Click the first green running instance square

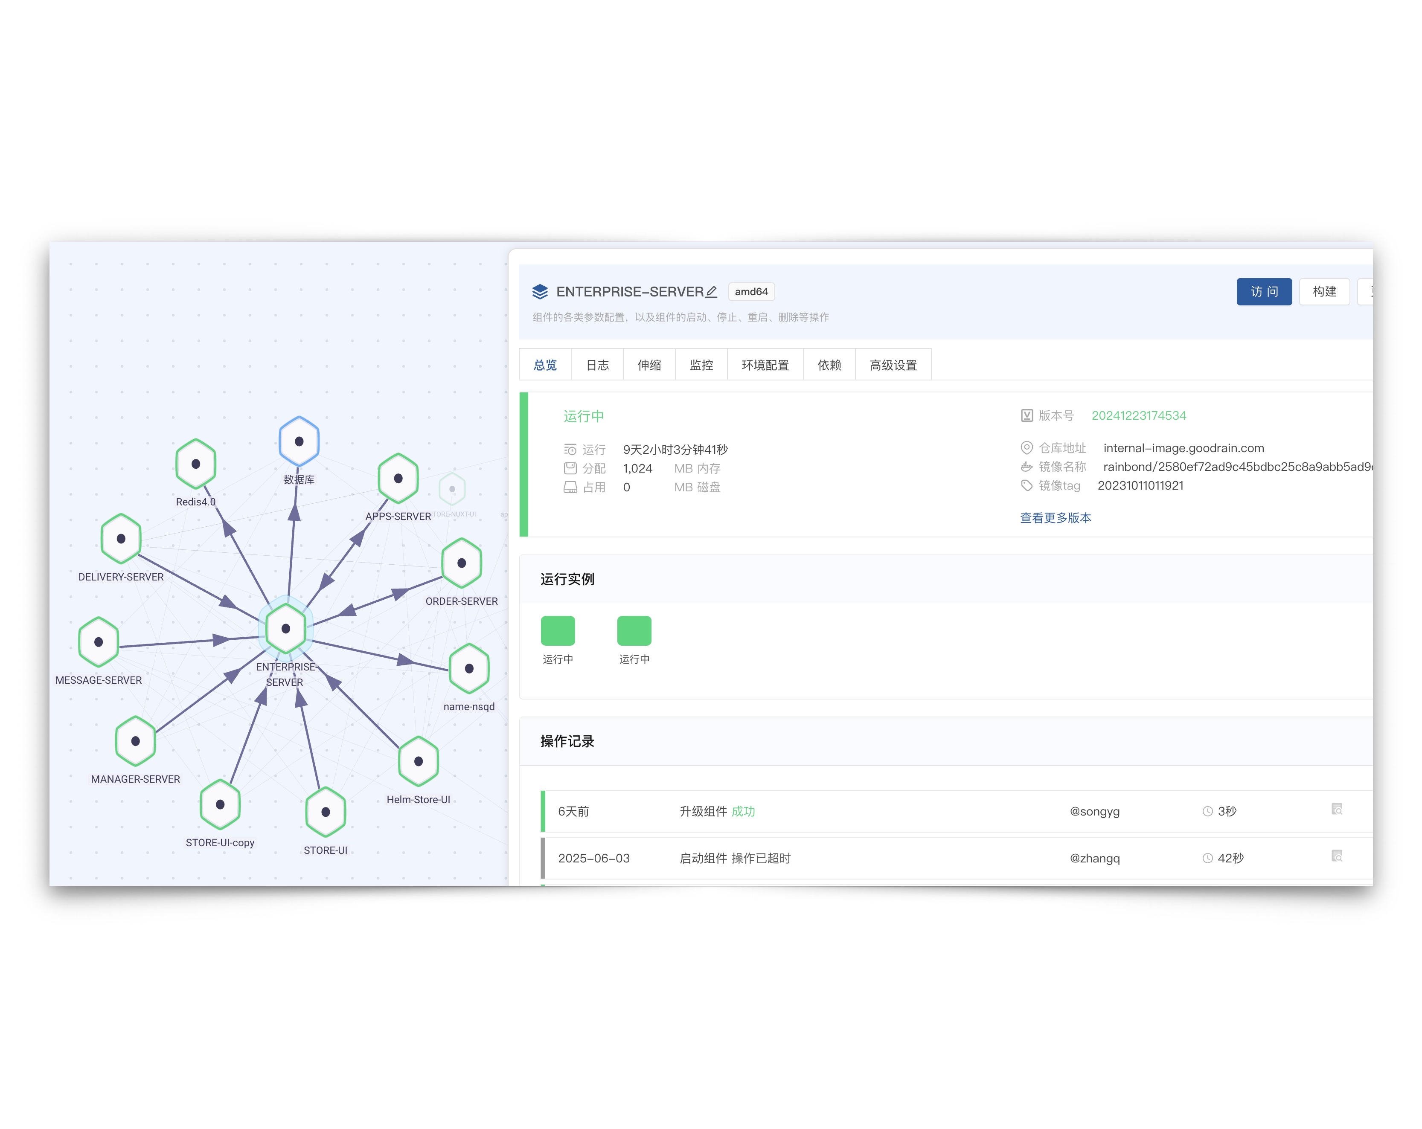(x=557, y=630)
